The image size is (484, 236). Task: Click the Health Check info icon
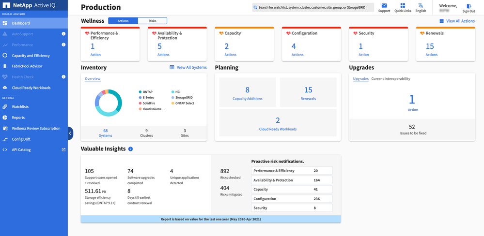63,77
